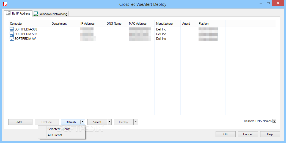Sort by the Platform column header
This screenshot has height=143, width=286.
(211, 24)
